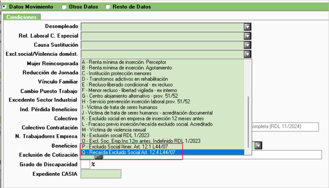The height and width of the screenshot is (188, 329).
Task: Select I - Víctima de trata de seres humanos
Action: point(163,107)
